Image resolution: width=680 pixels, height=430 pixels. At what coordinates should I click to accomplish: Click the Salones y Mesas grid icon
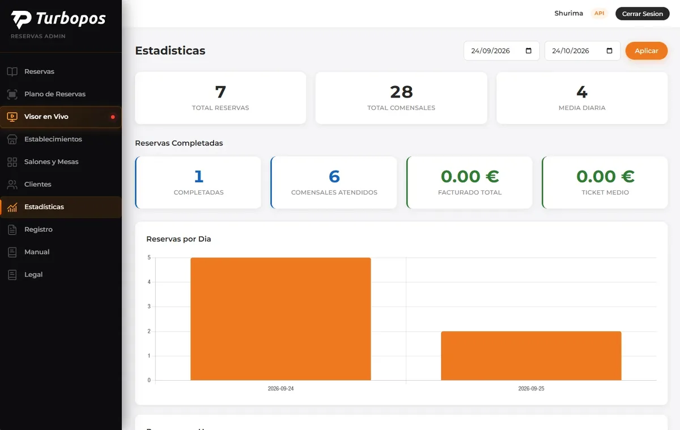12,162
